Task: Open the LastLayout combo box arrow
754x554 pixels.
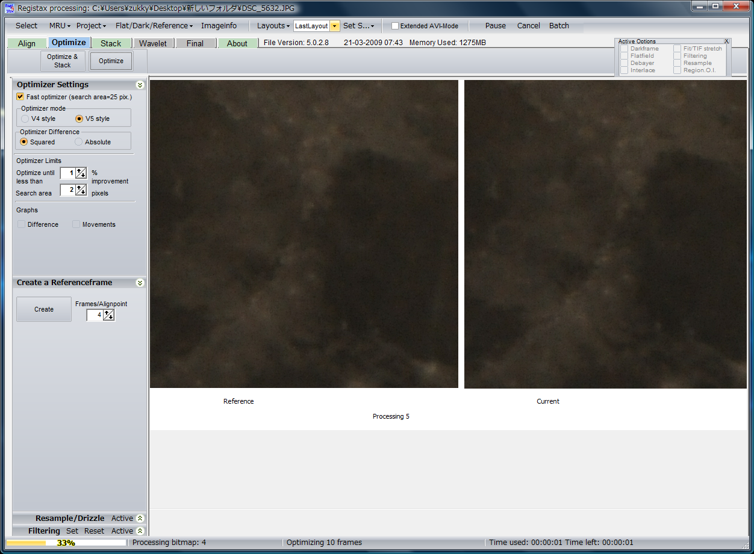Action: (334, 26)
